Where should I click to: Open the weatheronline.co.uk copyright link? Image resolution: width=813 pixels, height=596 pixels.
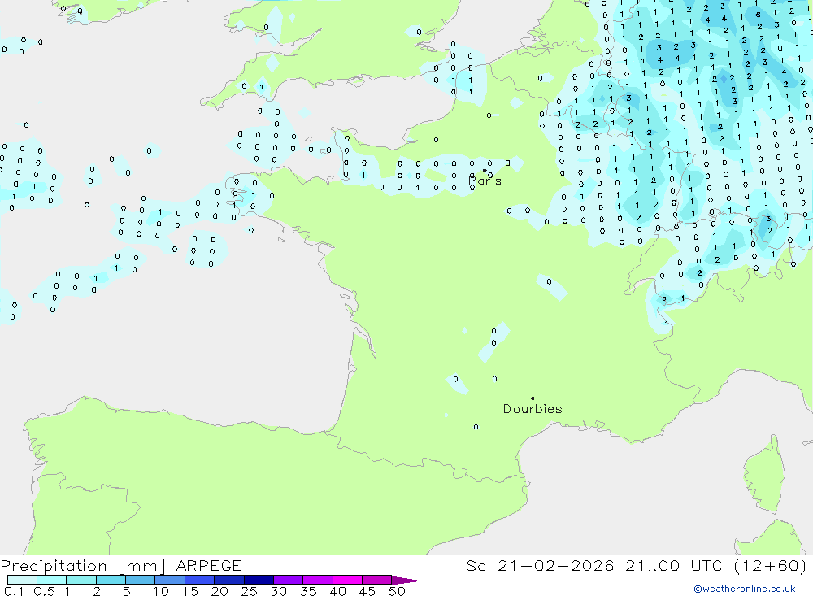[745, 589]
